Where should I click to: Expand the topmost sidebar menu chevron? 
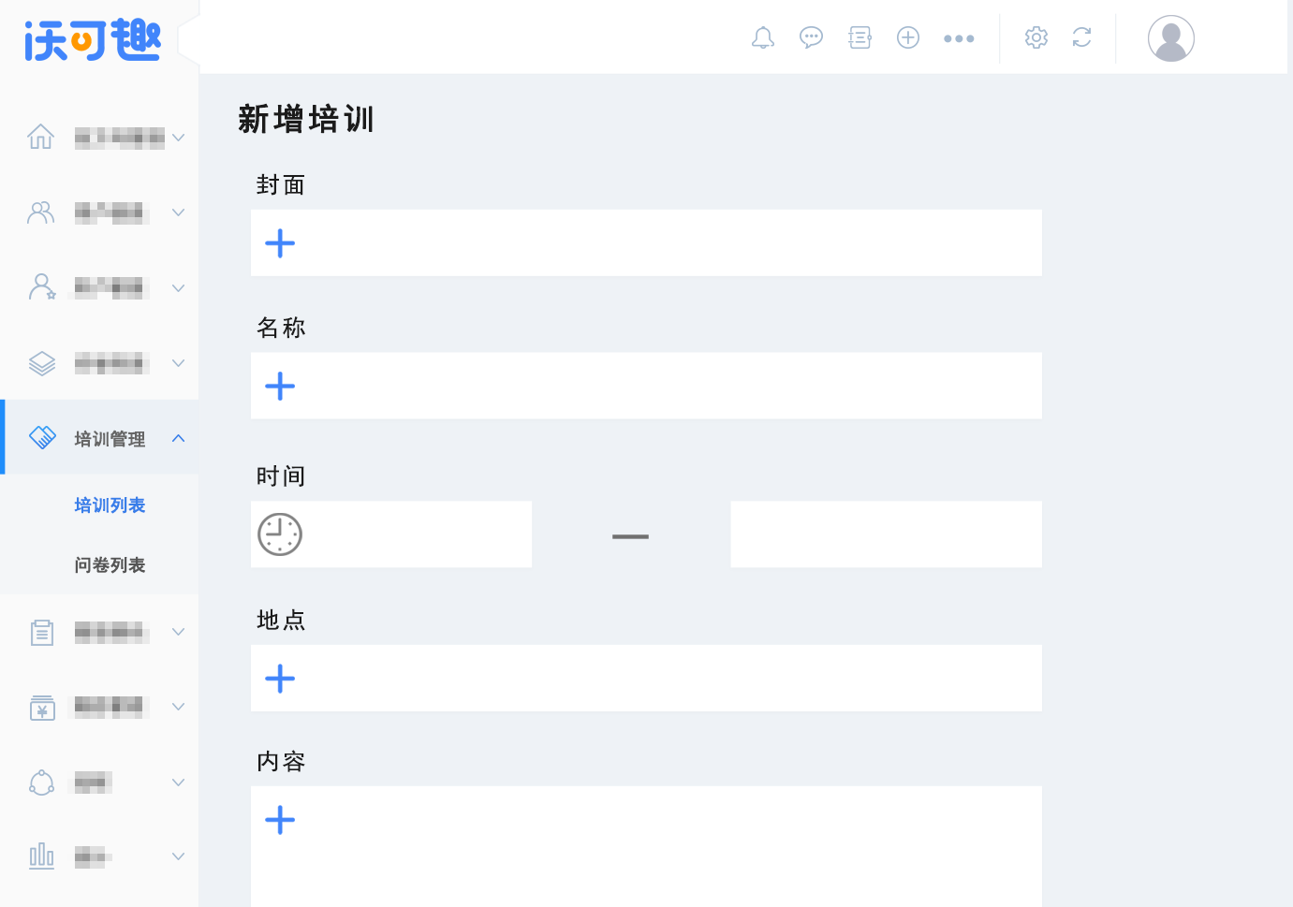178,137
